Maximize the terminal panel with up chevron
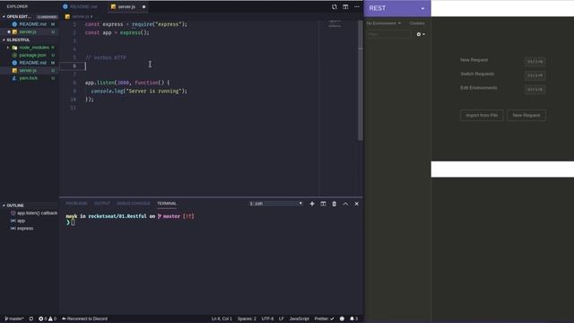The height and width of the screenshot is (323, 574). click(x=345, y=204)
